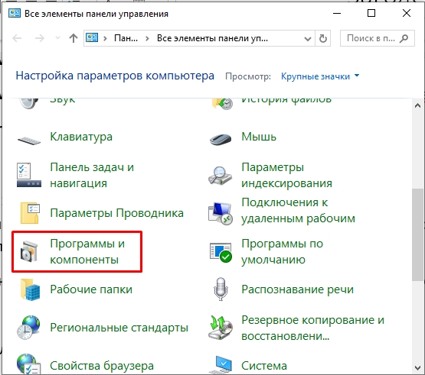Click the Свойства браузера globe icon
The height and width of the screenshot is (375, 425).
[x=28, y=364]
